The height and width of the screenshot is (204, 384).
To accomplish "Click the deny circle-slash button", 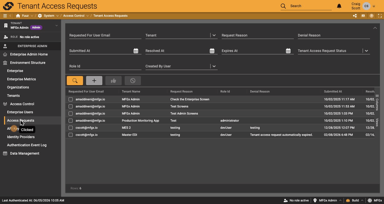I will coord(133,81).
